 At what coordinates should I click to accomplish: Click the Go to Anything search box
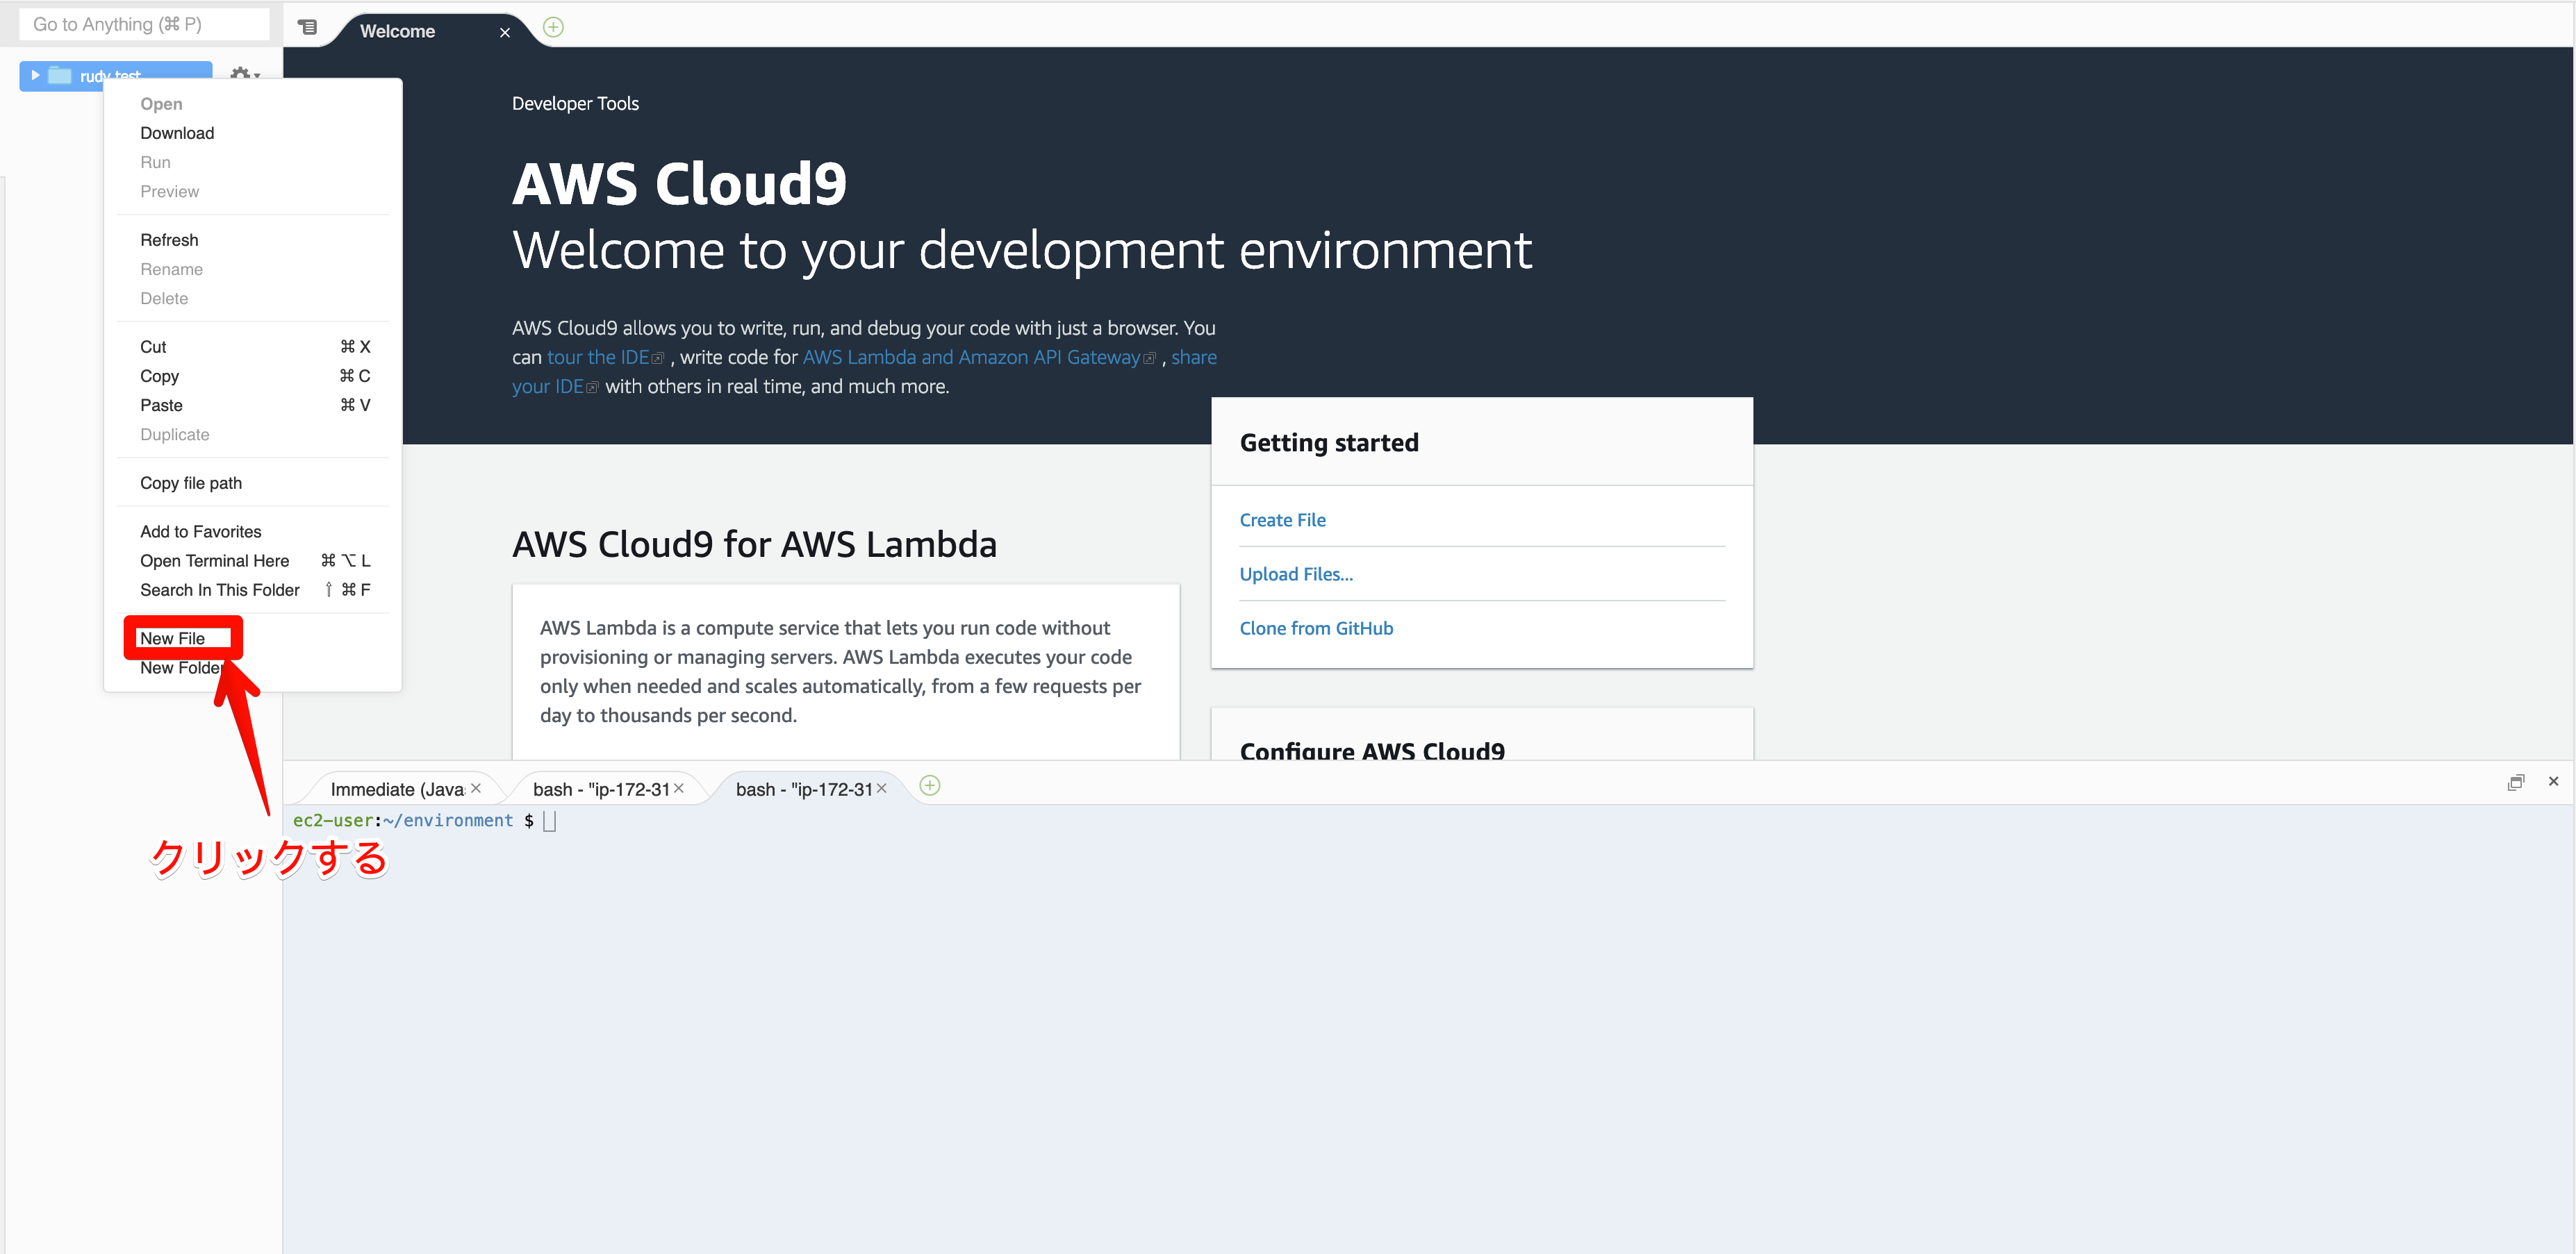[x=144, y=24]
